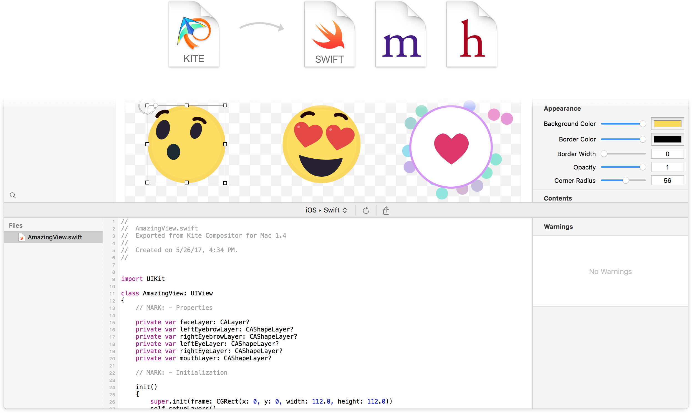Click the Border Color alpha slider

pos(623,139)
